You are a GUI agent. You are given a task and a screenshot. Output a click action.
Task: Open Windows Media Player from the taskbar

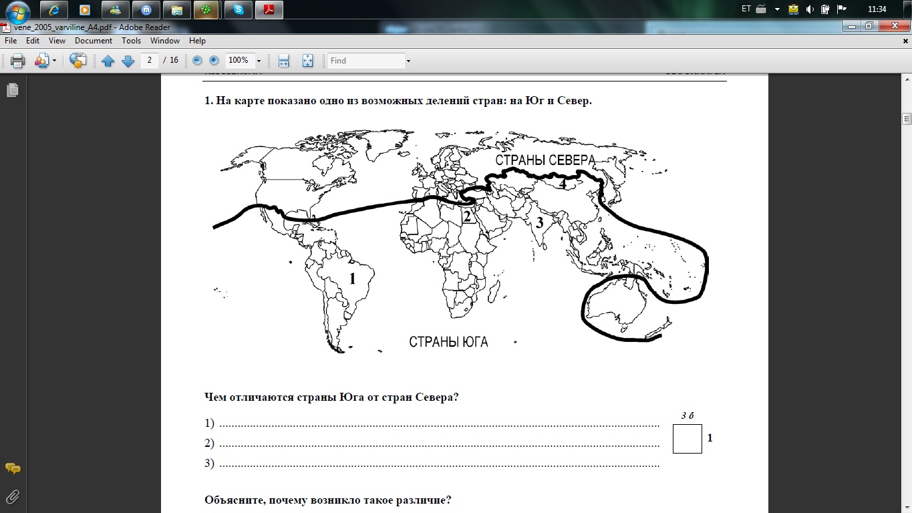coord(84,10)
